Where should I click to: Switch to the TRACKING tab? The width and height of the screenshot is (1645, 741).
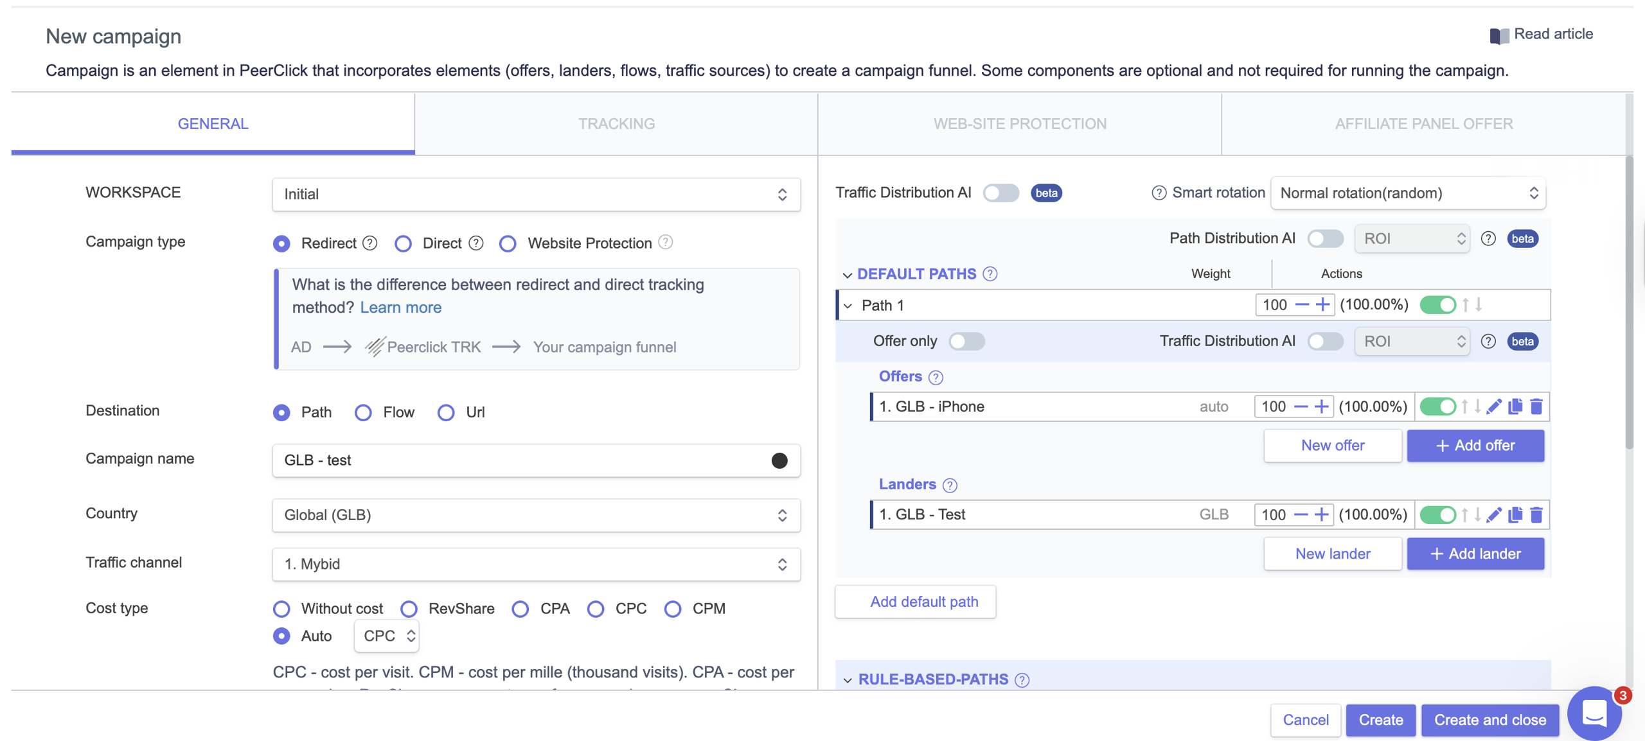point(616,123)
